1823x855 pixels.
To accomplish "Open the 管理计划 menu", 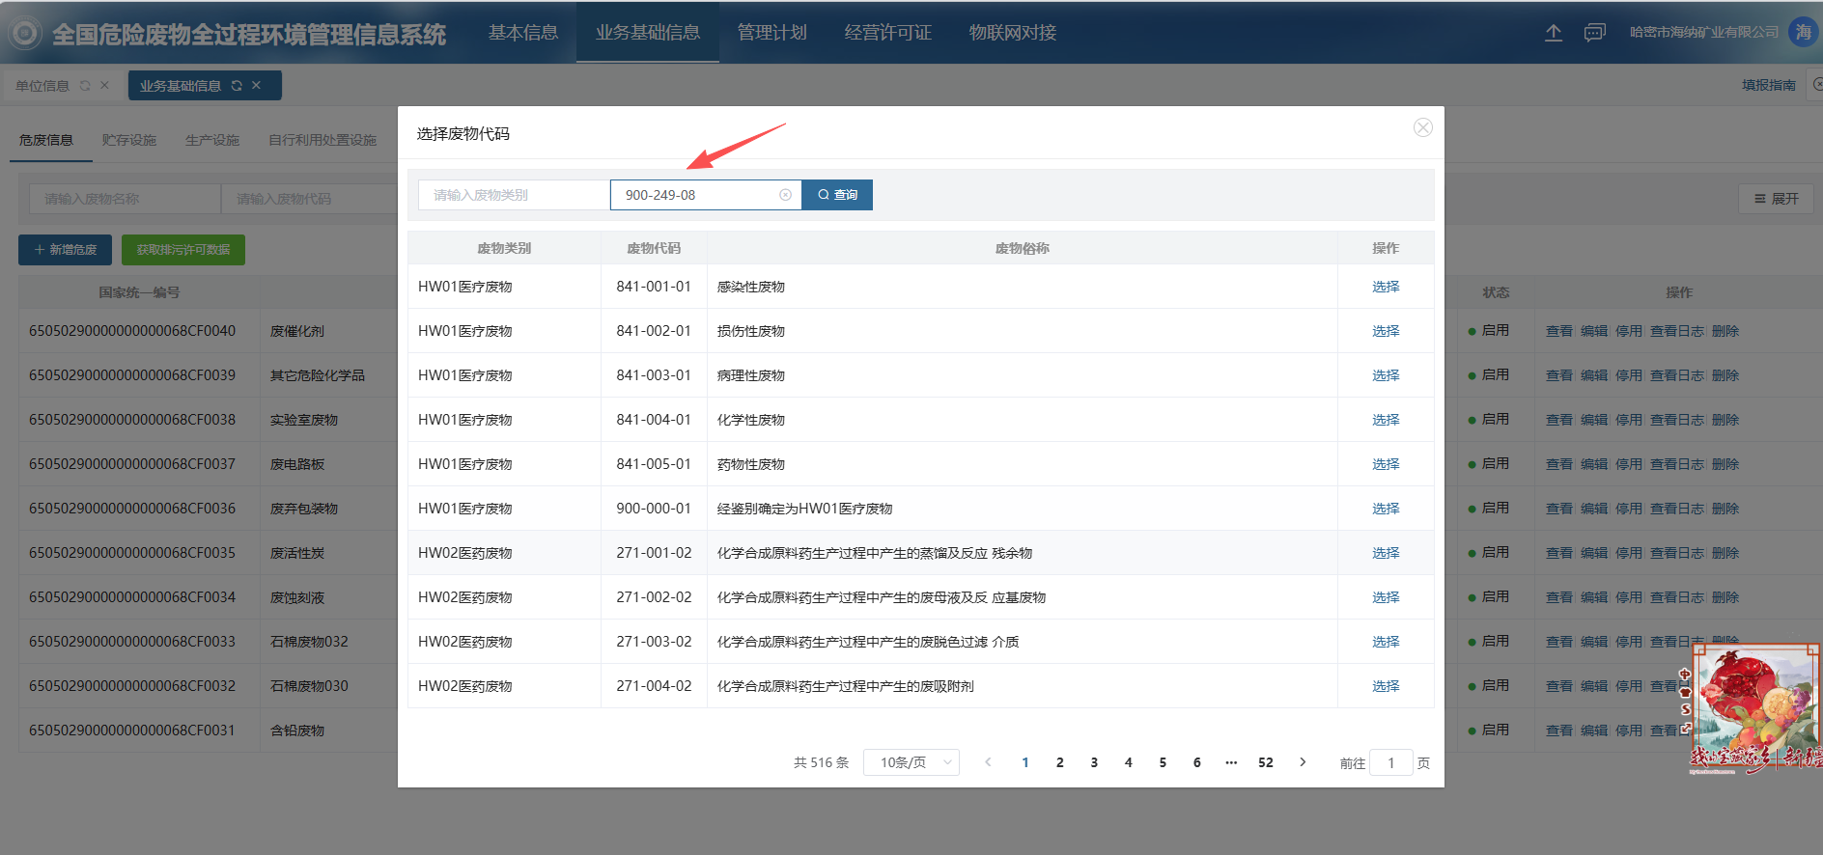I will click(x=771, y=33).
